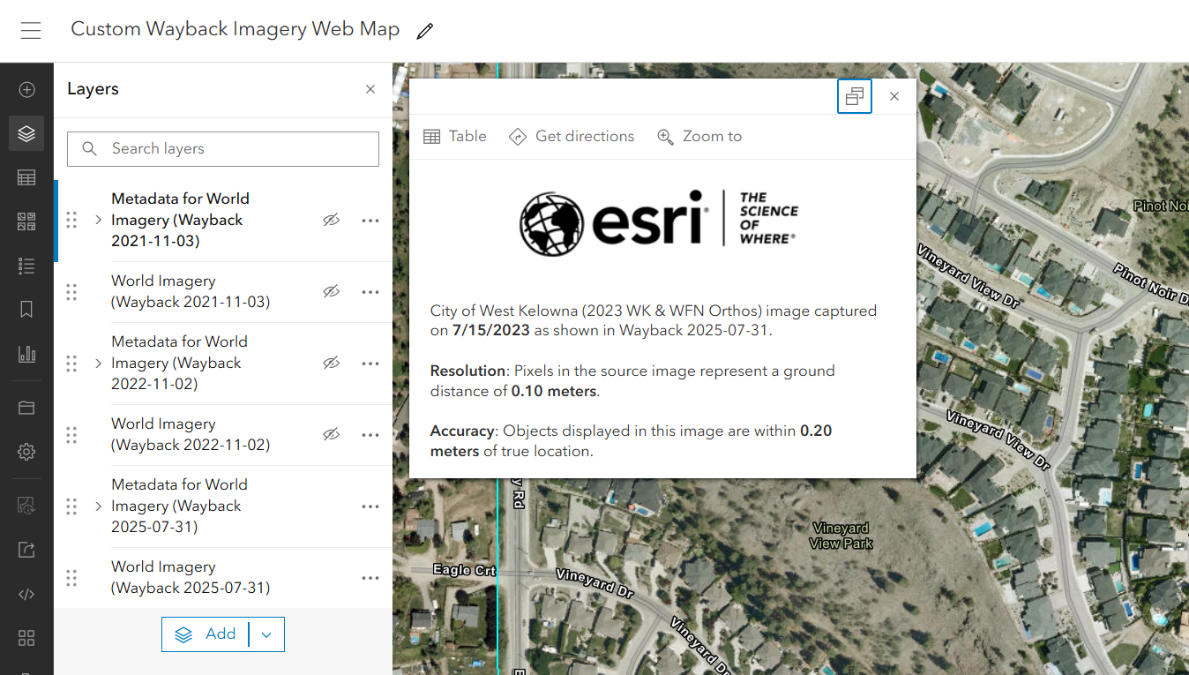Click Zoom to in the pop-up

pos(699,136)
